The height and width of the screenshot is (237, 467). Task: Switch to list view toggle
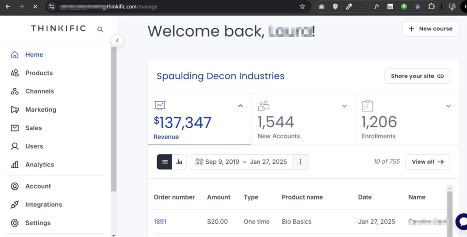click(x=165, y=162)
